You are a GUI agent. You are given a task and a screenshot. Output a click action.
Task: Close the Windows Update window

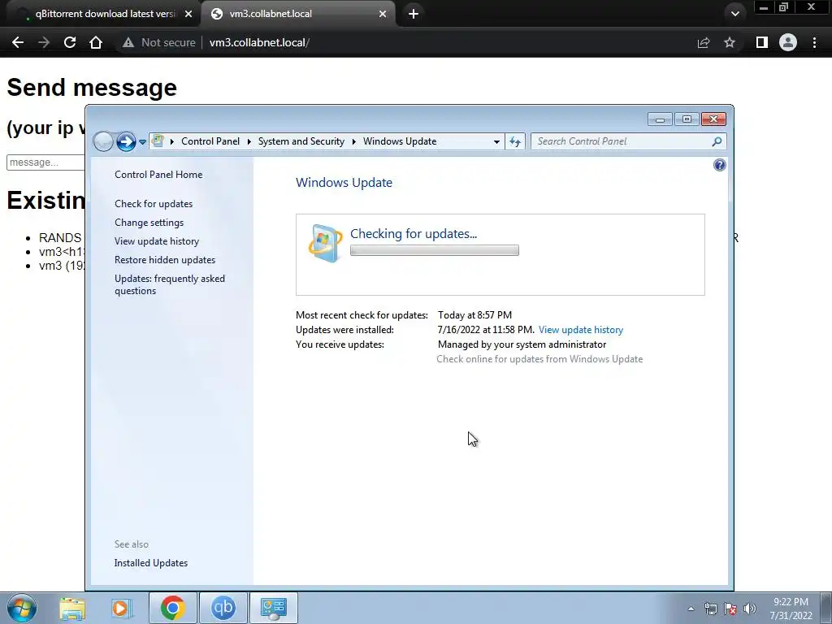pyautogui.click(x=713, y=119)
